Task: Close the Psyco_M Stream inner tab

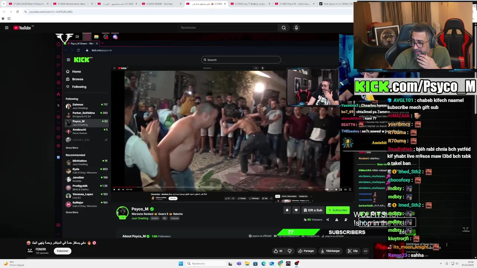Action: (97, 44)
